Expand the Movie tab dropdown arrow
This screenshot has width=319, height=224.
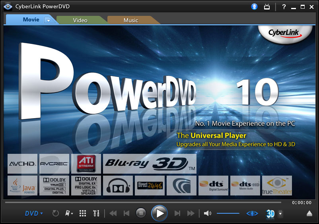49,20
